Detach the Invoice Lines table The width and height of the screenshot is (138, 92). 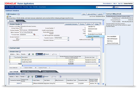46,54
